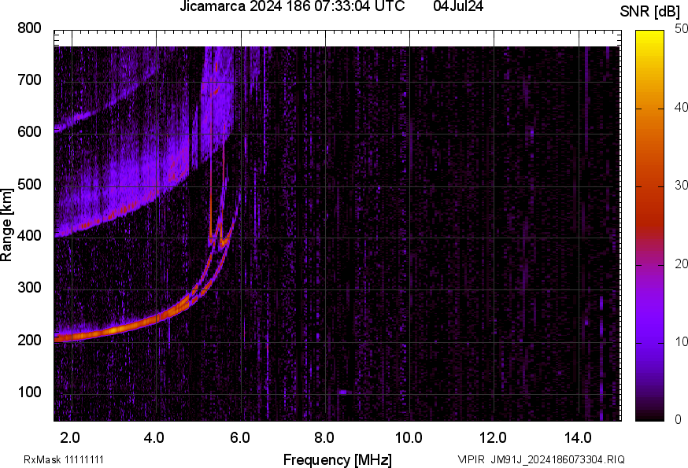
Task: Click the colorbar tick value 30
Action: click(x=681, y=186)
